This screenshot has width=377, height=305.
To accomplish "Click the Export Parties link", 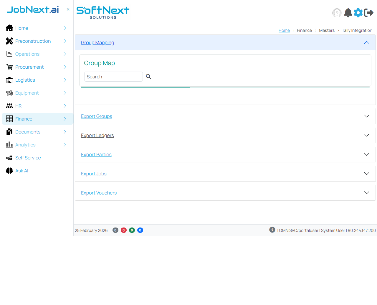I will tap(96, 154).
